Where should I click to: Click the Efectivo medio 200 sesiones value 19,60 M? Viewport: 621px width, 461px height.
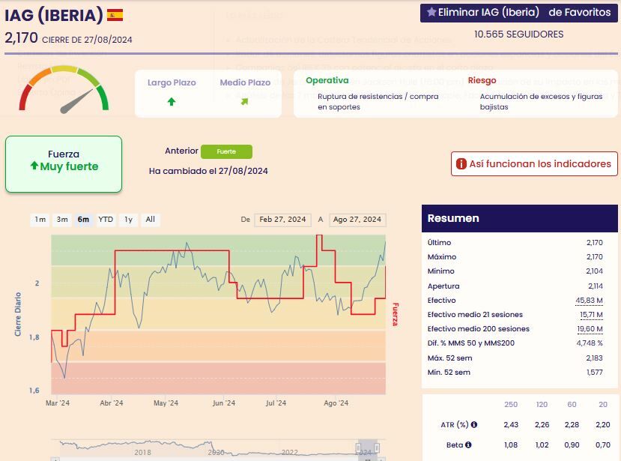590,329
